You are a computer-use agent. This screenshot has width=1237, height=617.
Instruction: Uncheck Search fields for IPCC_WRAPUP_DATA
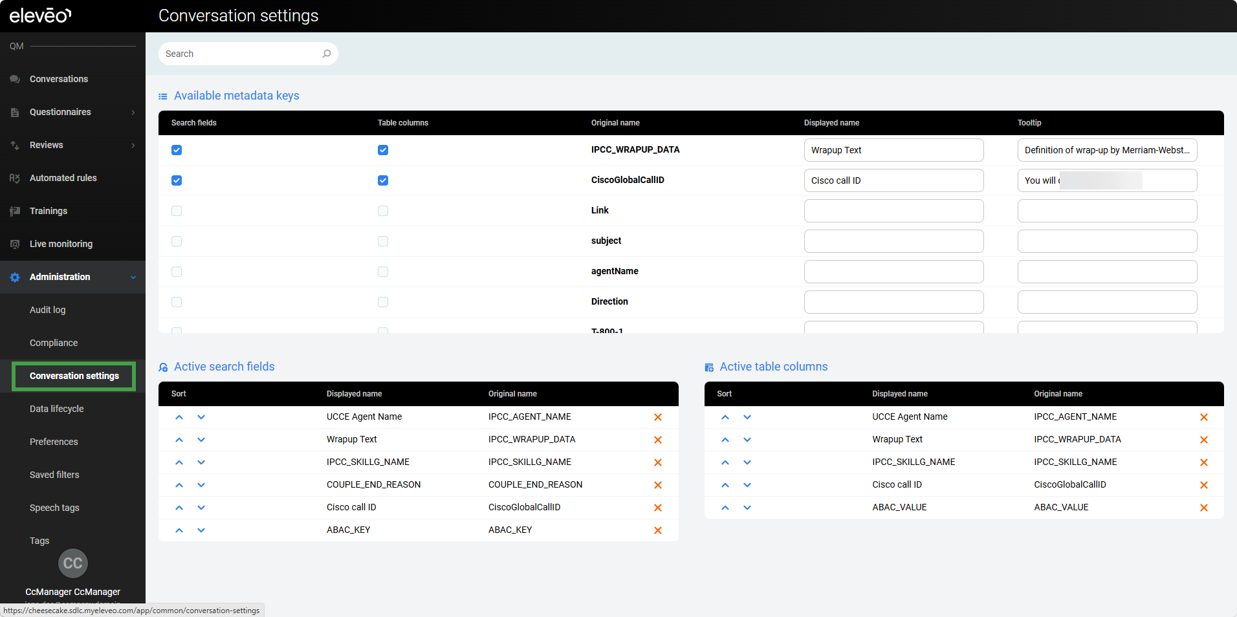pos(177,150)
